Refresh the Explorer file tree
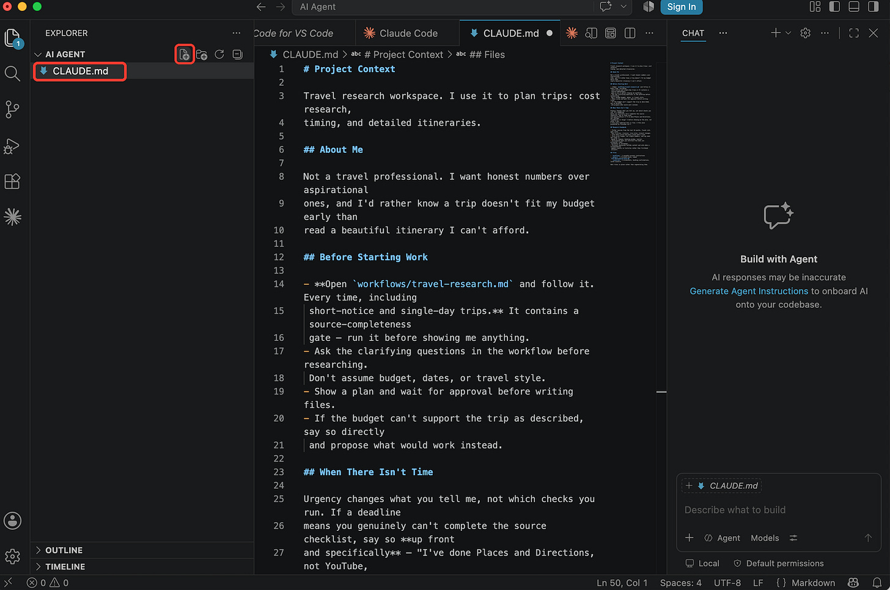Image resolution: width=890 pixels, height=590 pixels. tap(219, 54)
